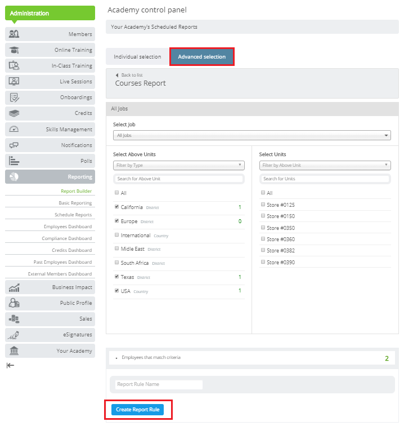Switch to Individual selection tab
This screenshot has height=426, width=404.
pyautogui.click(x=137, y=57)
